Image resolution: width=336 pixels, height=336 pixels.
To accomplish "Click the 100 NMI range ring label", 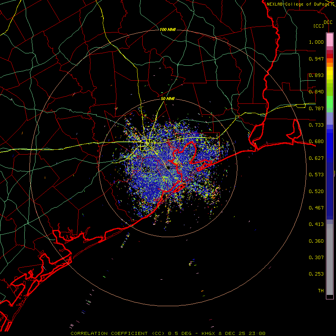I will click(168, 29).
